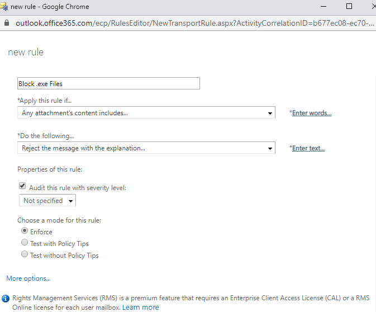Screen dimensions: 376x312
Task: Open the Do the following dropdown
Action: (x=146, y=148)
